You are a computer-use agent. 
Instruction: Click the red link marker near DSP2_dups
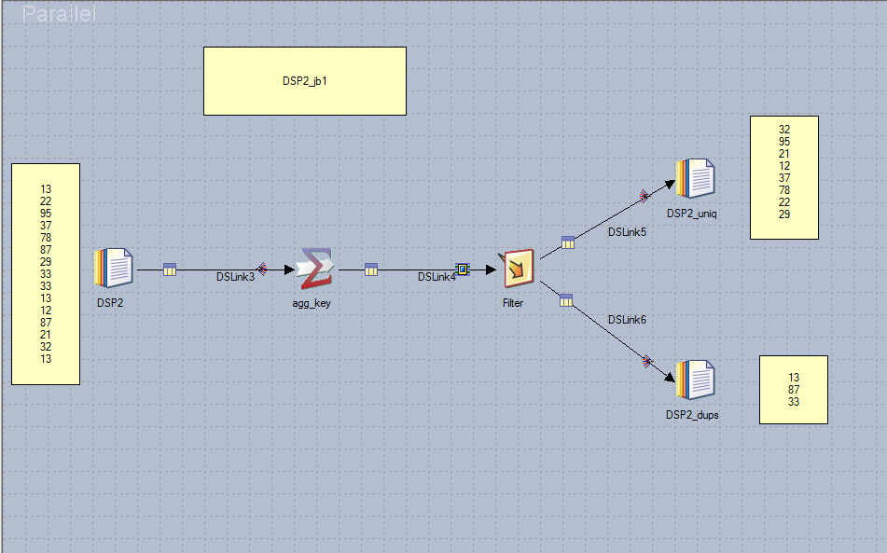[x=647, y=361]
